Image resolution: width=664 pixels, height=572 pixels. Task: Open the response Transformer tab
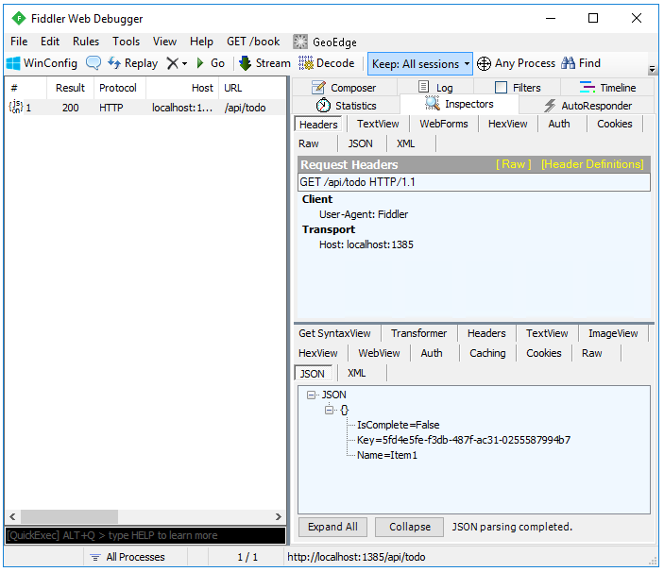point(418,333)
